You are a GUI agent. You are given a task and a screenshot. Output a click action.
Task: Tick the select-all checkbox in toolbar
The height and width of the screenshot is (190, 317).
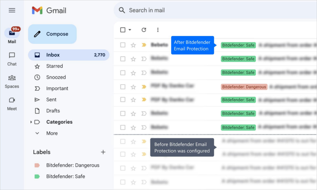[x=123, y=30]
